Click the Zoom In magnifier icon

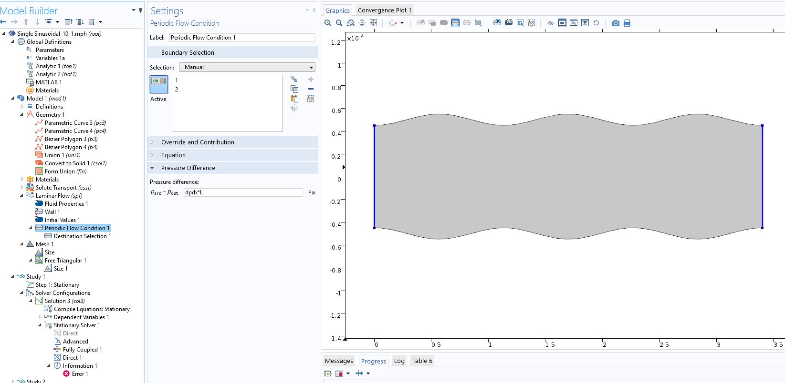[x=327, y=23]
